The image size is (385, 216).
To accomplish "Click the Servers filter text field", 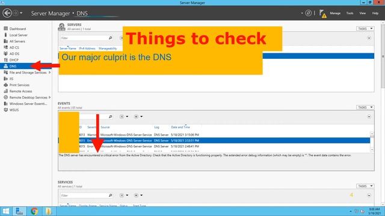I will (x=84, y=38).
